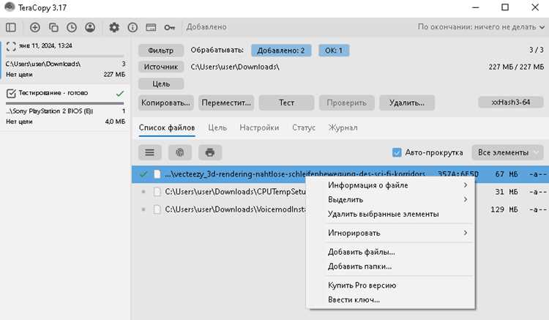Switch to the Список файлов tab
Image resolution: width=549 pixels, height=320 pixels.
tap(167, 128)
